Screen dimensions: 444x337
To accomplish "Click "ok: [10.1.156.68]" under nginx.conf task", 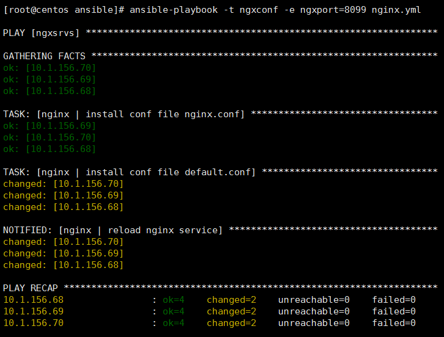I will (x=50, y=149).
